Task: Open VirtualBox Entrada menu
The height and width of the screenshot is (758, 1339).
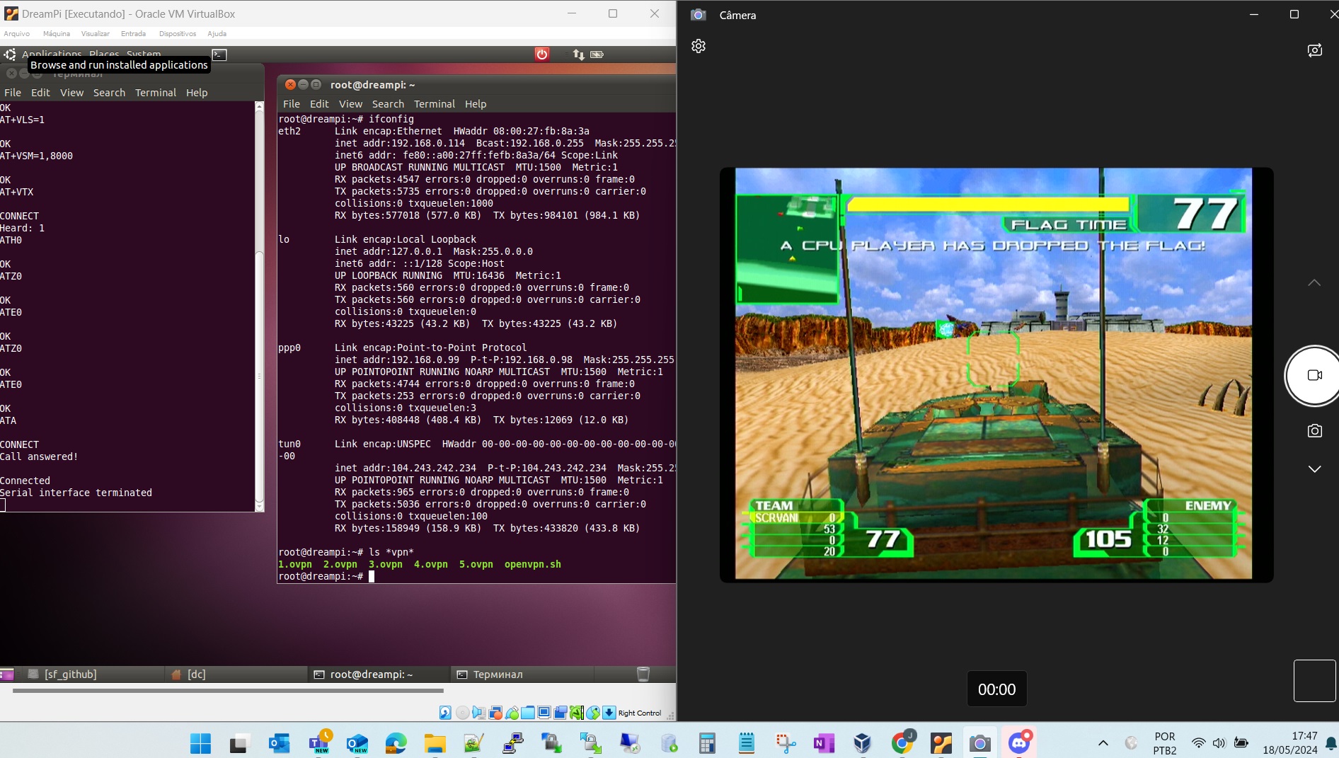Action: [133, 33]
